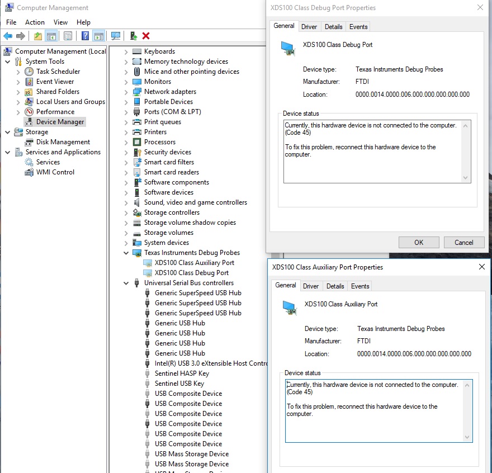This screenshot has width=492, height=473.
Task: Toggle Show/Hide Action Pane toolbar icon
Action: pos(99,36)
